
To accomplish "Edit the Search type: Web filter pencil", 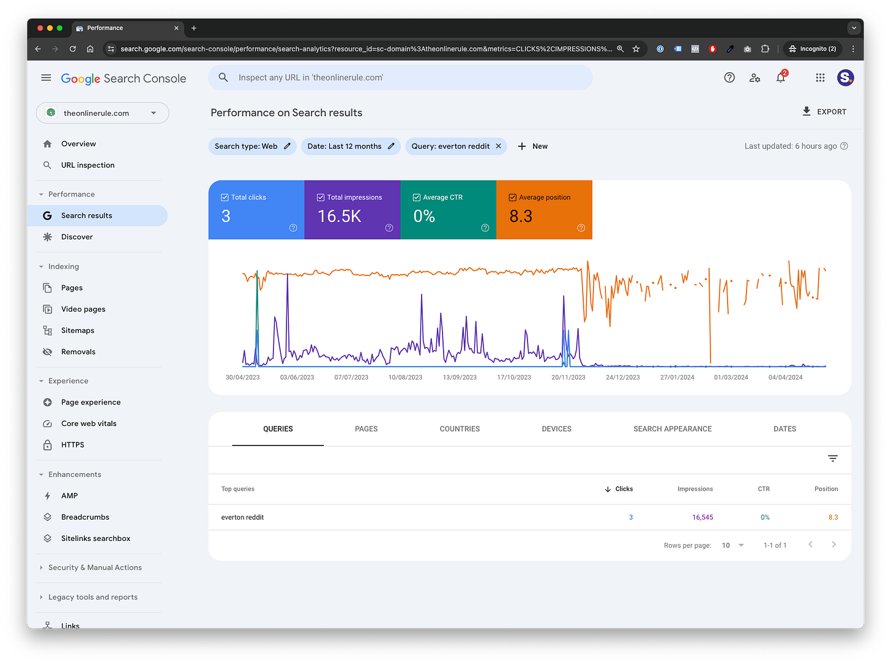I will [x=287, y=146].
